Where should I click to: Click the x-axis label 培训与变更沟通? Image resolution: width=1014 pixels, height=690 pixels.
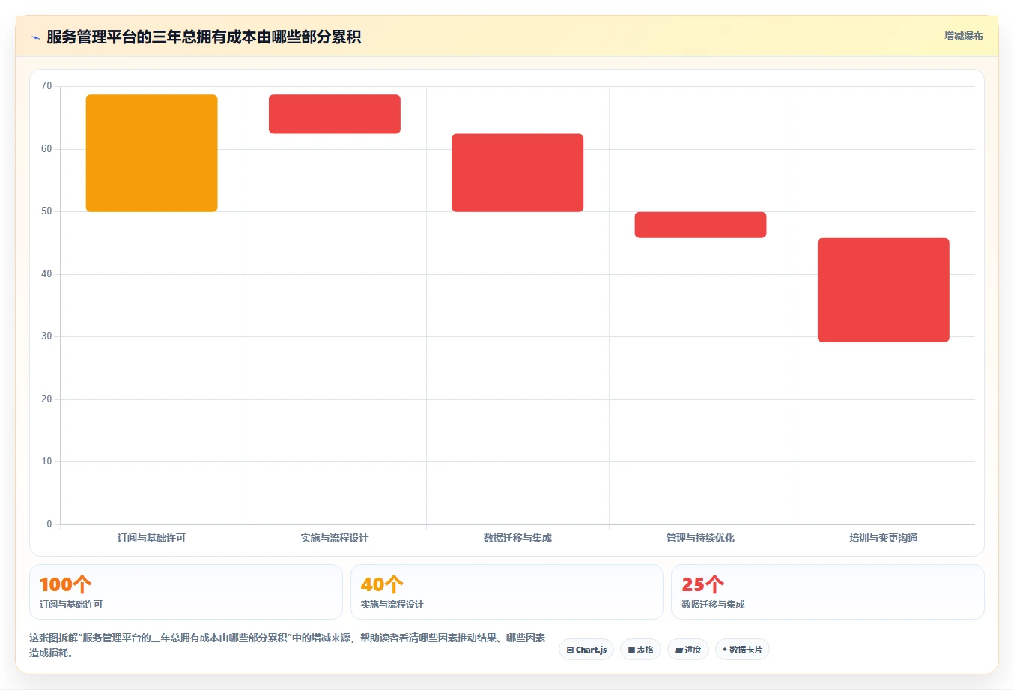pyautogui.click(x=884, y=538)
